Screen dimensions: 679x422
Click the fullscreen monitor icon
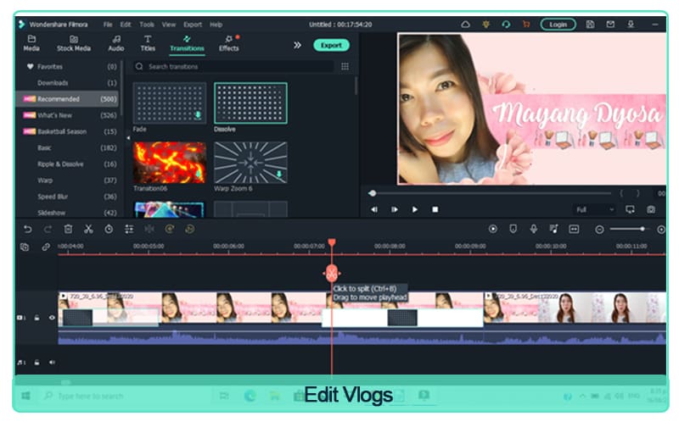point(630,209)
